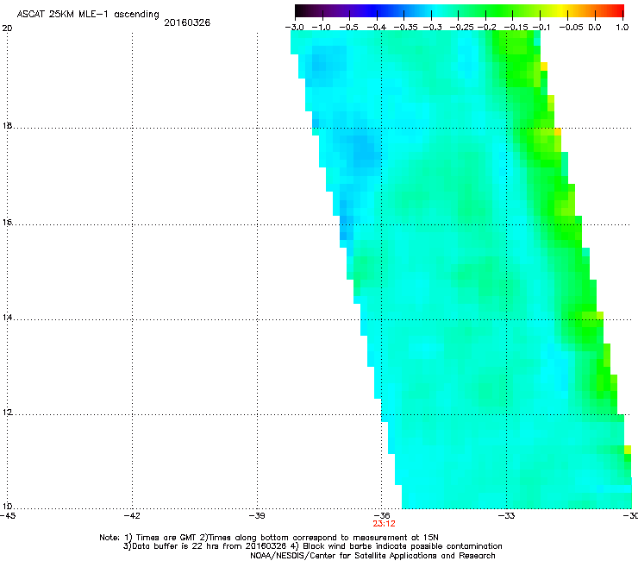The height and width of the screenshot is (561, 638).
Task: Click the colorbar label -3.0
Action: 295,28
